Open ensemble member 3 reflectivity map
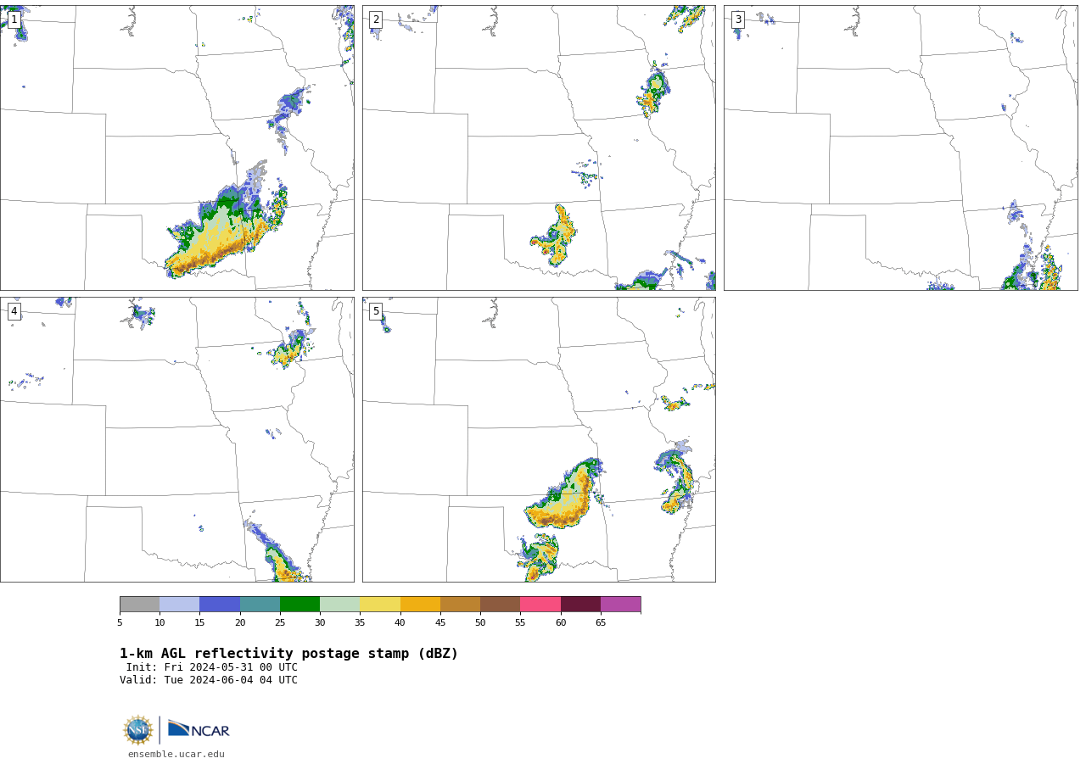Viewport: 1086px width, 764px height. [x=900, y=148]
